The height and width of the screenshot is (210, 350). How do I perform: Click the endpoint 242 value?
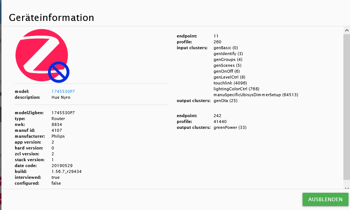point(218,116)
